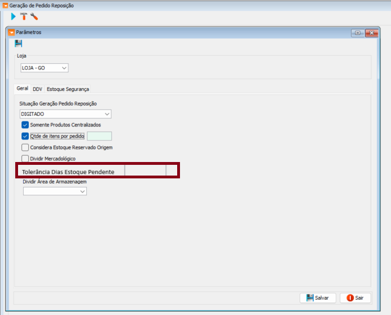Click the floppy disk save icon in Parâmetros toolbar

19,43
